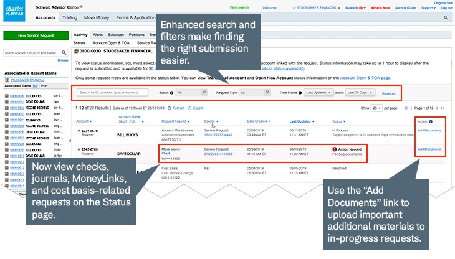Click the account icon beside 0800-0006
Image resolution: width=455 pixels, height=259 pixels.
pyautogui.click(x=7, y=132)
